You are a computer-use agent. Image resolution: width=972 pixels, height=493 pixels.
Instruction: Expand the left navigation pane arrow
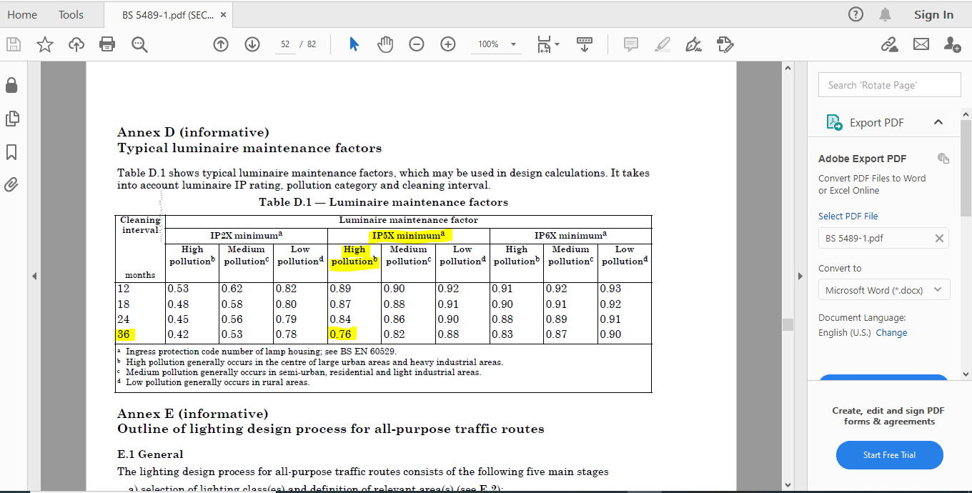point(34,276)
